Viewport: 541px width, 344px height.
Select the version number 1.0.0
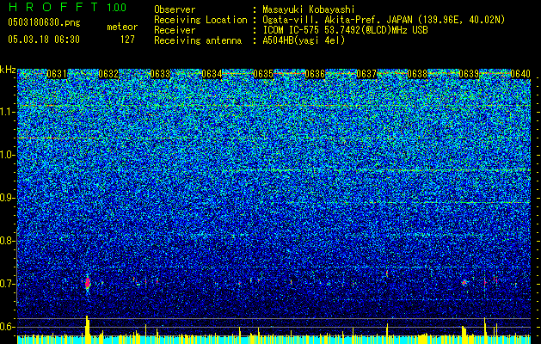click(x=117, y=7)
